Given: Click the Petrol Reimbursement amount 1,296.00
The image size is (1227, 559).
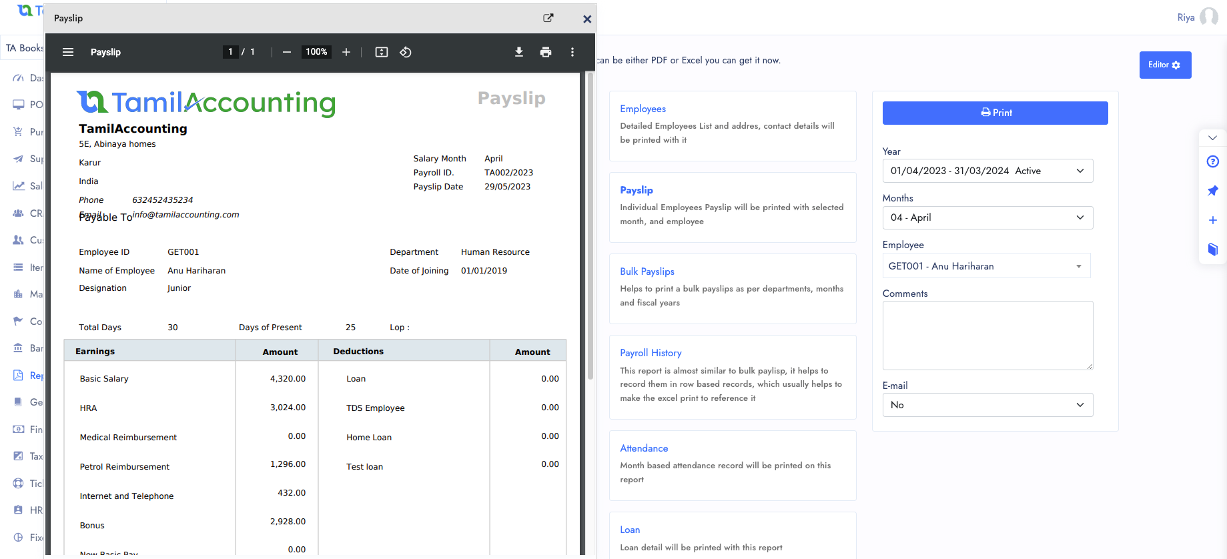Looking at the screenshot, I should [x=288, y=464].
